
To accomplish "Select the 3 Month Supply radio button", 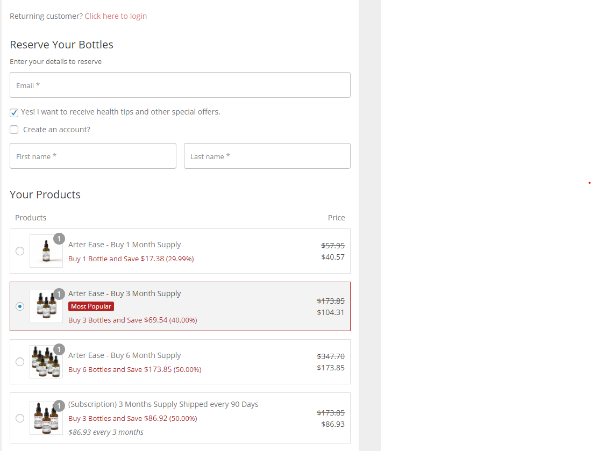I will (x=20, y=306).
